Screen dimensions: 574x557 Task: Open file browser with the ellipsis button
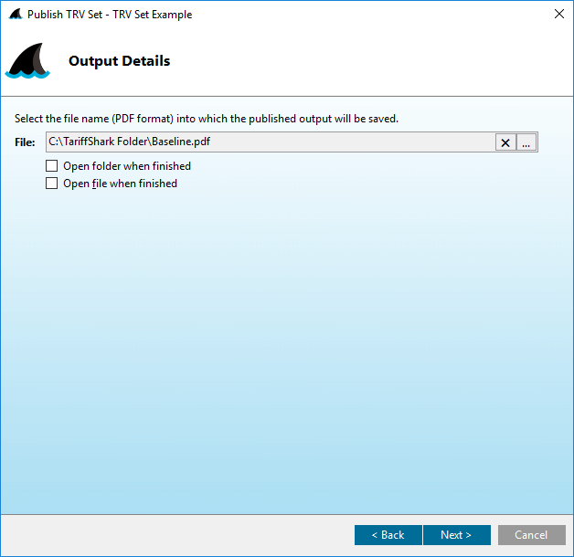tap(526, 142)
